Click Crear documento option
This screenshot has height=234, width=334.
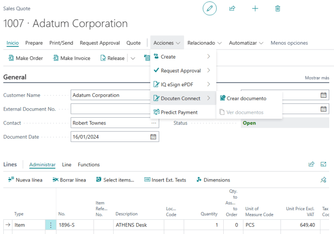(249, 98)
